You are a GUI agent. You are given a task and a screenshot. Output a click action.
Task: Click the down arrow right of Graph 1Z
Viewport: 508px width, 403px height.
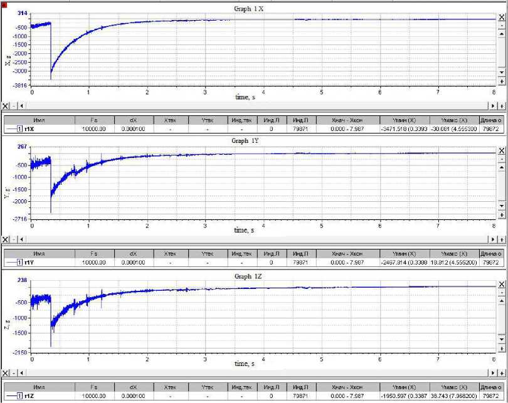(x=502, y=340)
